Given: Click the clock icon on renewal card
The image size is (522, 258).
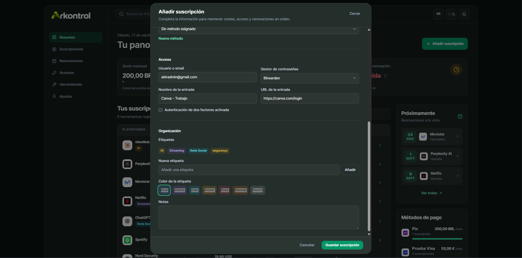Looking at the screenshot, I should point(456,70).
